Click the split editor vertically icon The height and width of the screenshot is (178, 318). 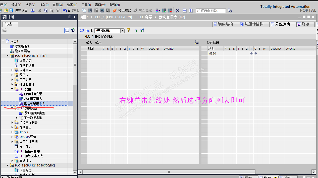[191, 11]
